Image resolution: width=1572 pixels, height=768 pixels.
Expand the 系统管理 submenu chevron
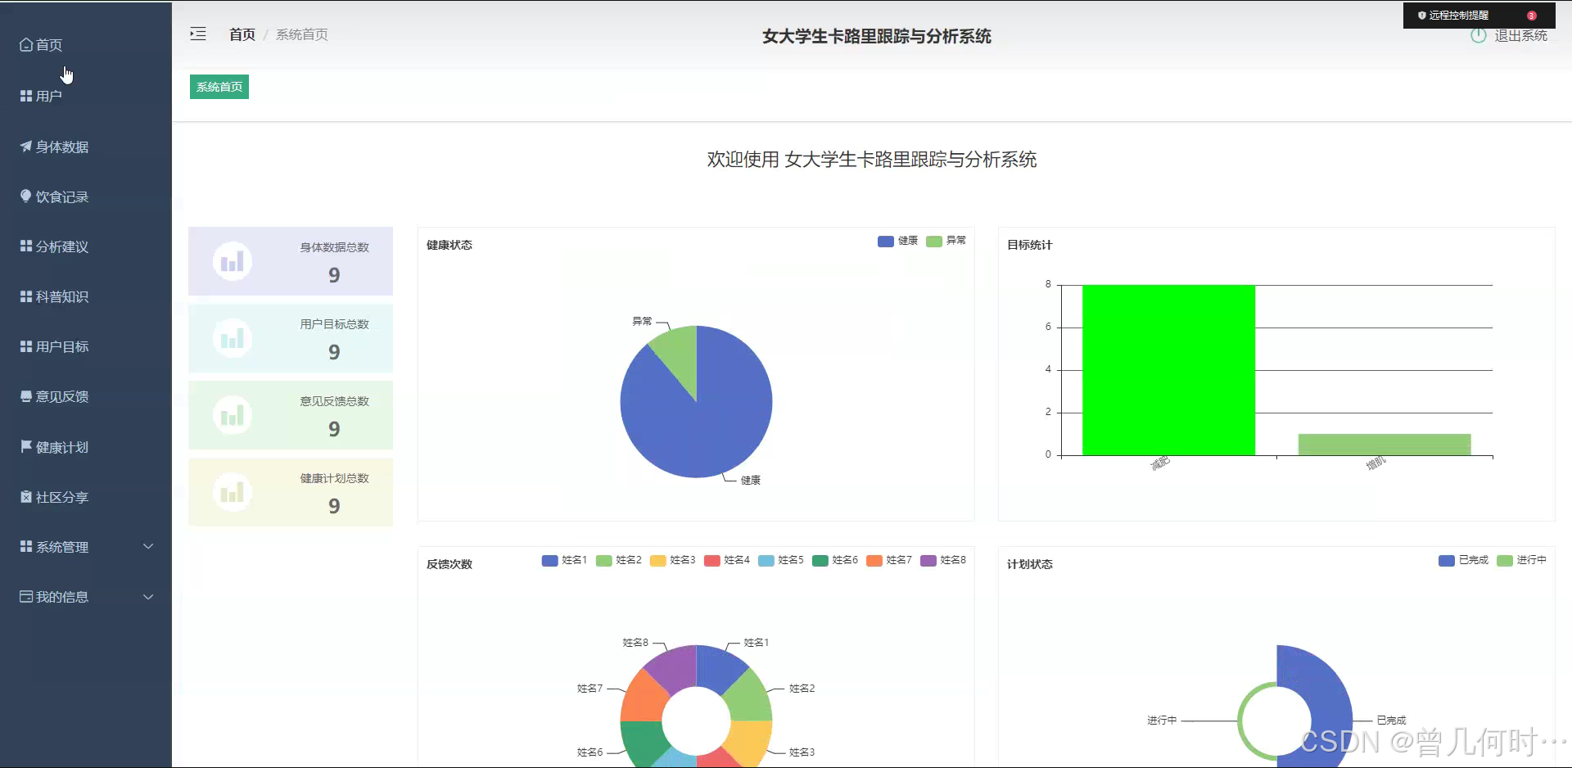point(148,546)
